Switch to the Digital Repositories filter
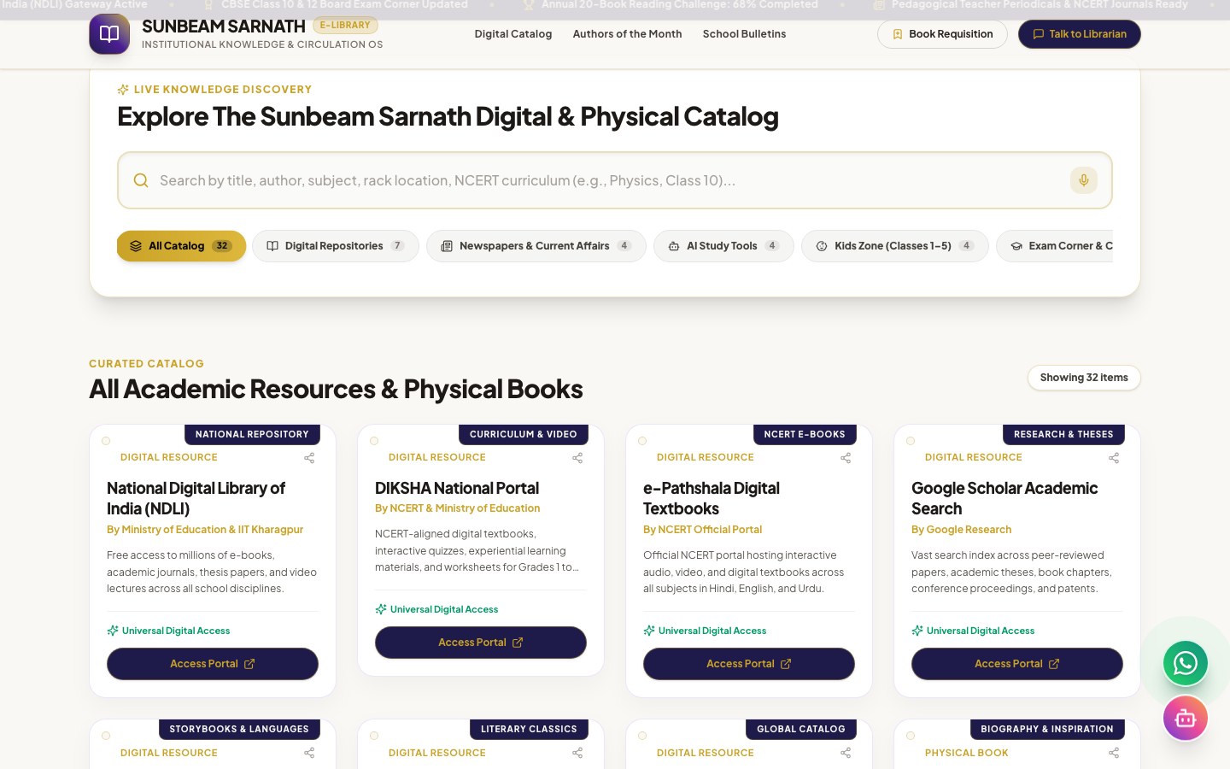Screen dimensions: 1230x769 [x=335, y=246]
